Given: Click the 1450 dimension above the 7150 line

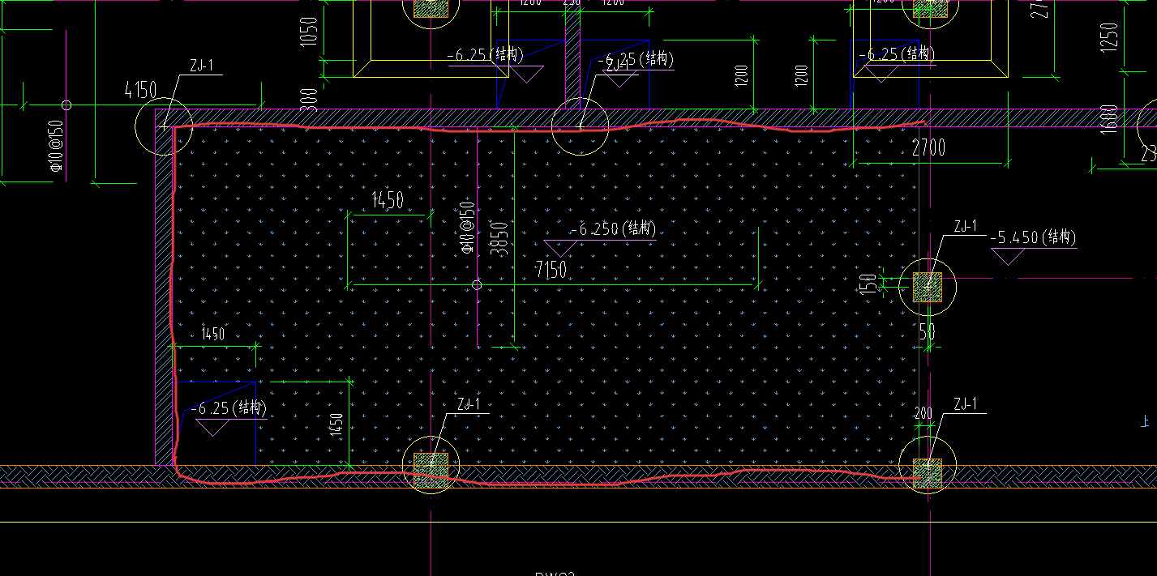Looking at the screenshot, I should pos(388,200).
